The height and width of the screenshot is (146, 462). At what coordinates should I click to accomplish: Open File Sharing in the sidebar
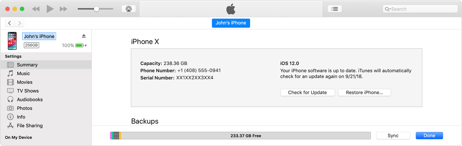[x=46, y=125]
